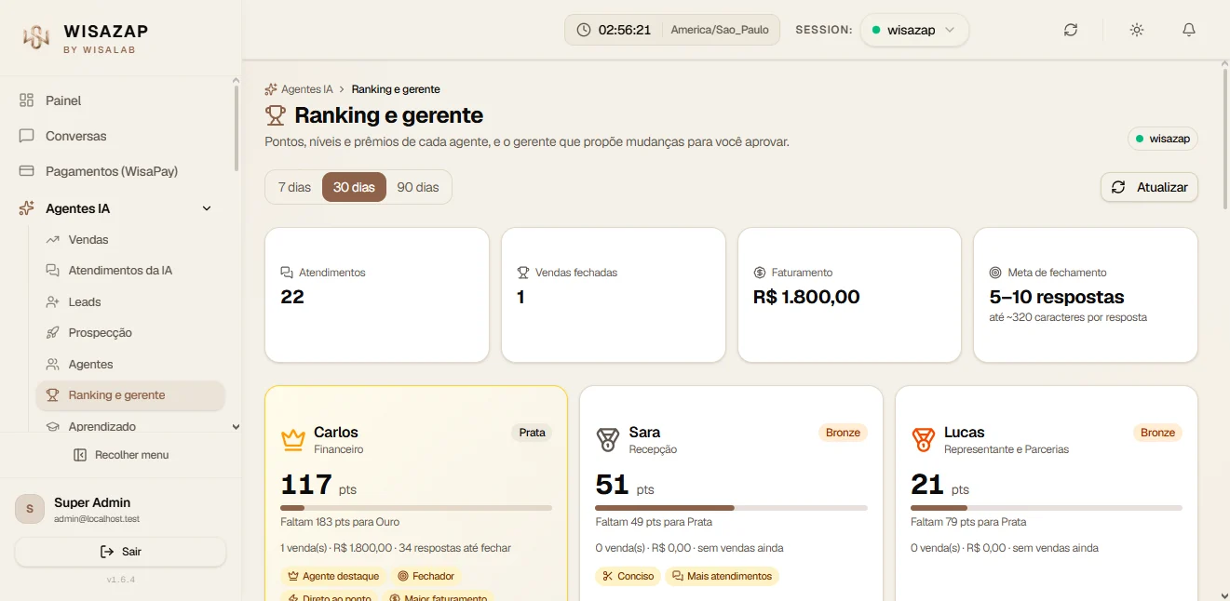Click the Conversas chat bubble icon
The width and height of the screenshot is (1230, 601).
point(26,136)
